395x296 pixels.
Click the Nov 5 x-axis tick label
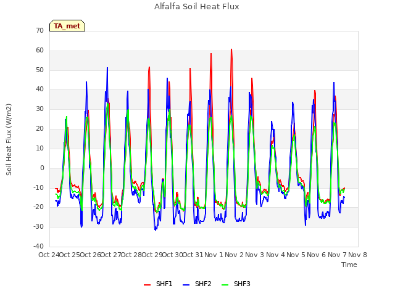[296, 255]
